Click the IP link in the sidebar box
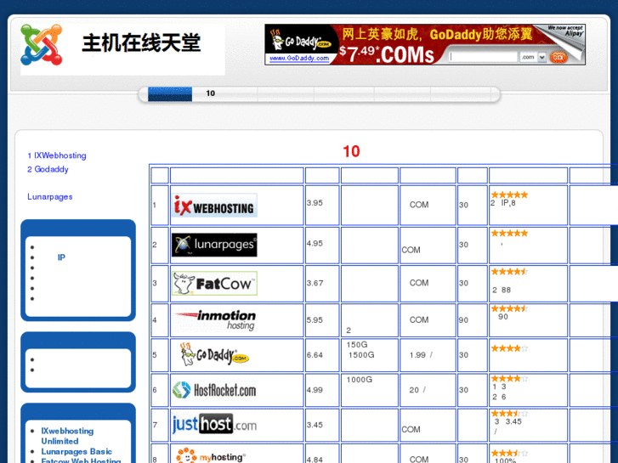The image size is (618, 463). 61,257
